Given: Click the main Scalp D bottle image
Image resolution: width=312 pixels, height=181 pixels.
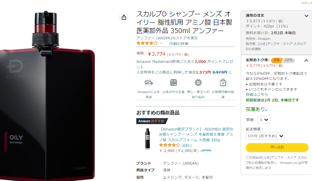Looking at the screenshot, I should point(47,95).
